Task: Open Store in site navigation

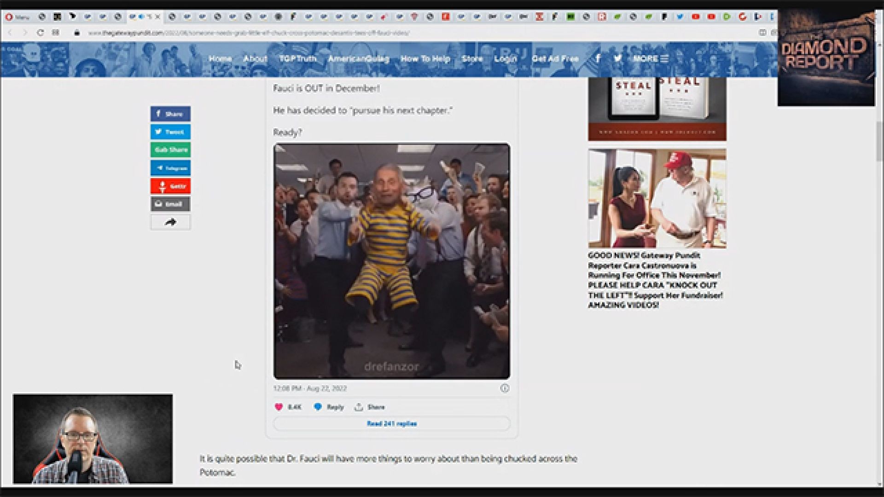Action: click(472, 58)
